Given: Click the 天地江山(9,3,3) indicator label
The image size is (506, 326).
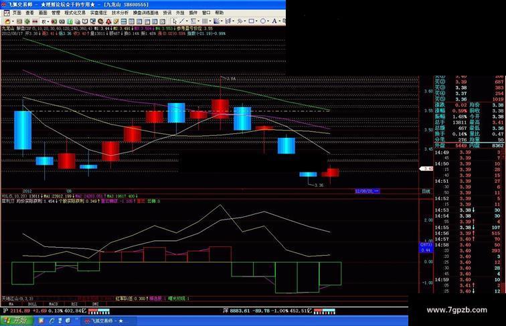Looking at the screenshot, I should tap(17, 299).
